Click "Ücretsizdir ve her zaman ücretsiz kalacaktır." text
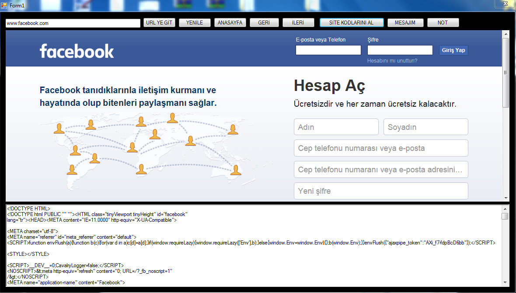The width and height of the screenshot is (516, 293). pos(375,105)
